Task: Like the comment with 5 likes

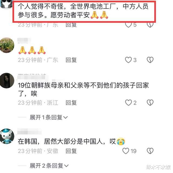Action: pyautogui.click(x=128, y=25)
